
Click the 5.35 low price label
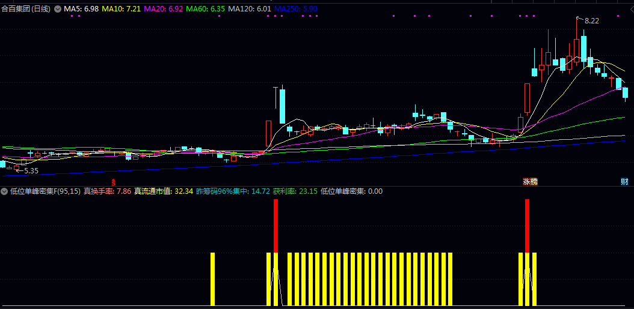31,171
